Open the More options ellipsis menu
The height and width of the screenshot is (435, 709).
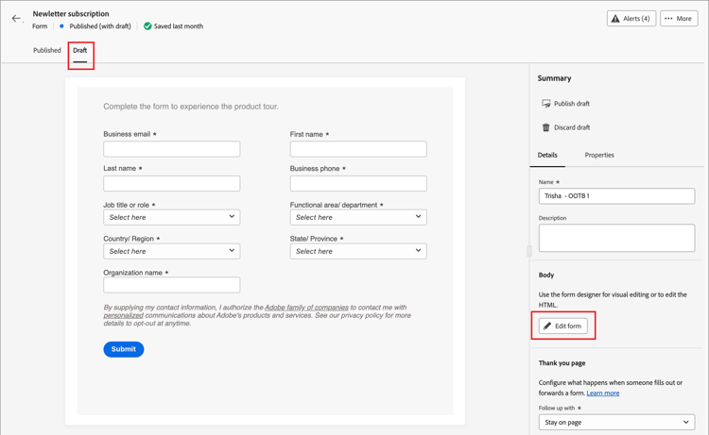(679, 19)
